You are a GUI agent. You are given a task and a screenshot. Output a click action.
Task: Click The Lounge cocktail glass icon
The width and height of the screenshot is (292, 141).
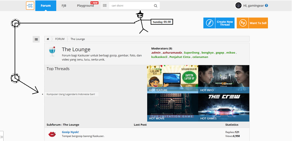click(x=52, y=51)
